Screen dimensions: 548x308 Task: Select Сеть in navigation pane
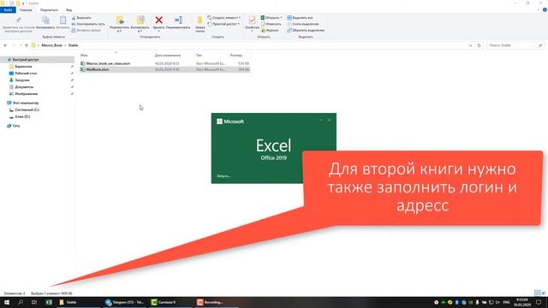tap(14, 126)
